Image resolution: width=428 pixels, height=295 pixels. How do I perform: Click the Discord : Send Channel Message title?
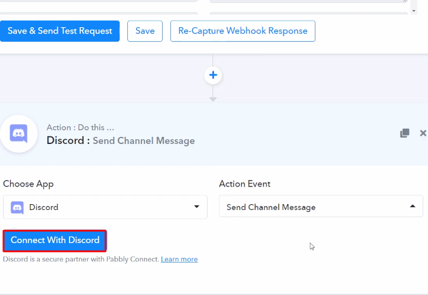coord(121,140)
